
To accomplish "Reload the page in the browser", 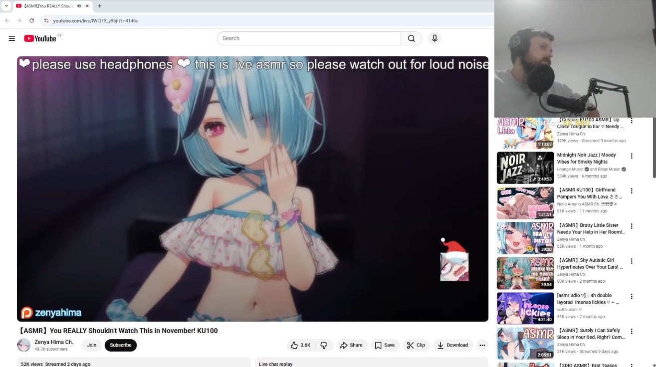I will (32, 20).
